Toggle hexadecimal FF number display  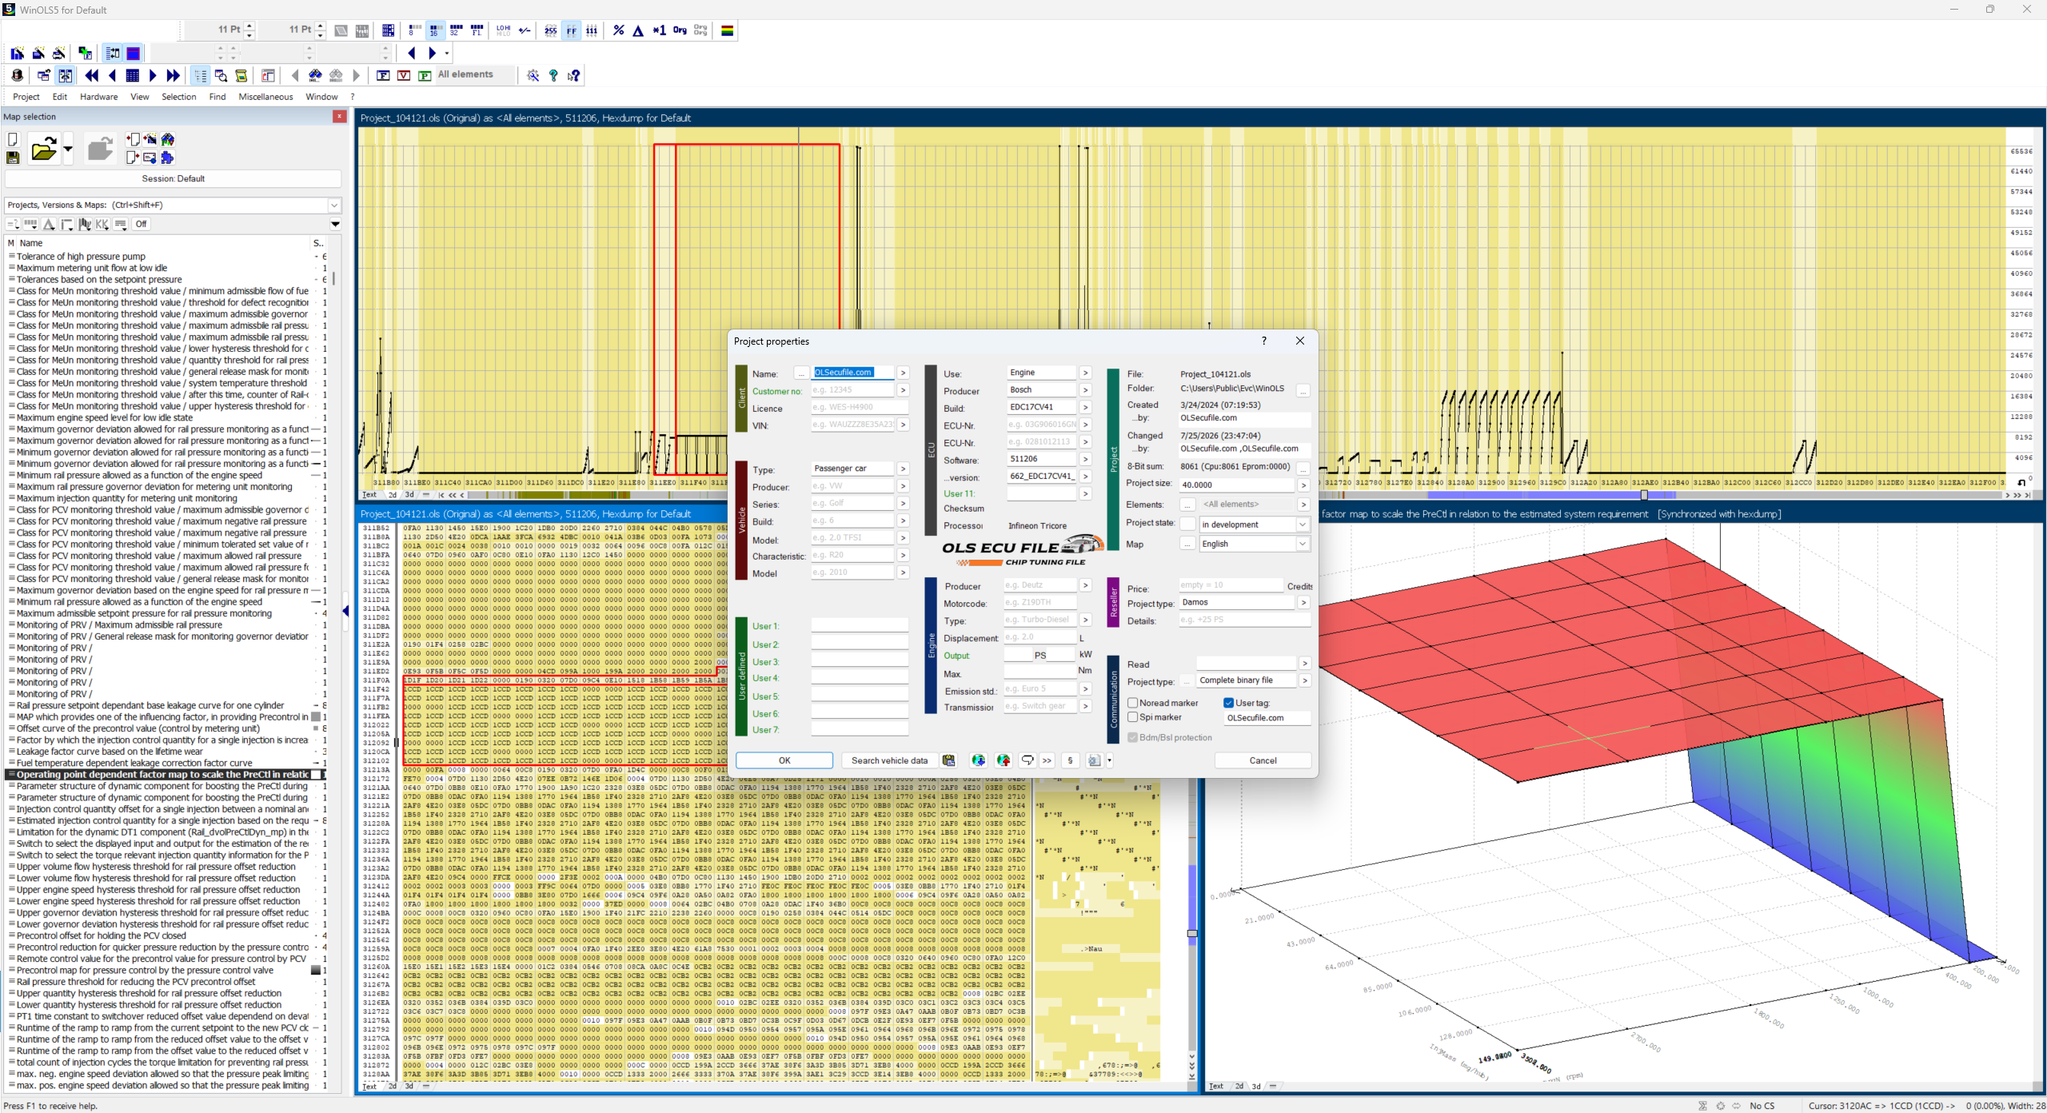click(571, 30)
